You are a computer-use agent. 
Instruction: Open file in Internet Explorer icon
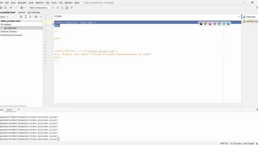(x=224, y=24)
